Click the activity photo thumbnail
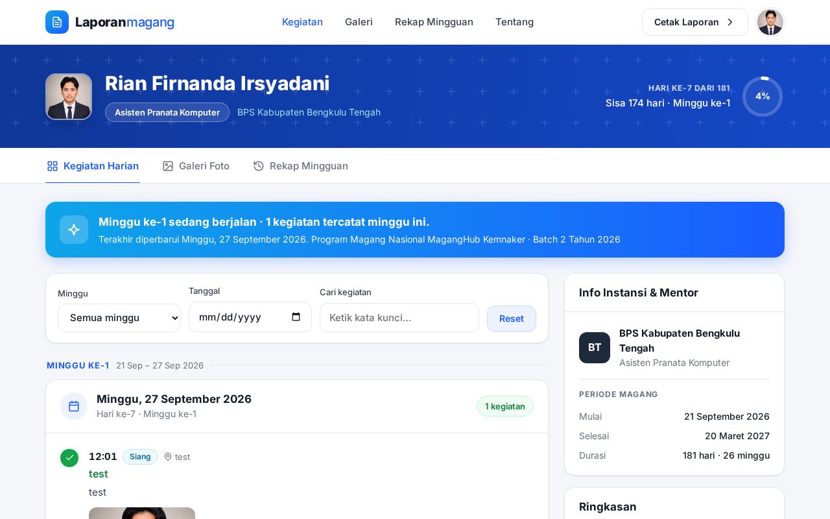Image resolution: width=830 pixels, height=519 pixels. point(142,513)
